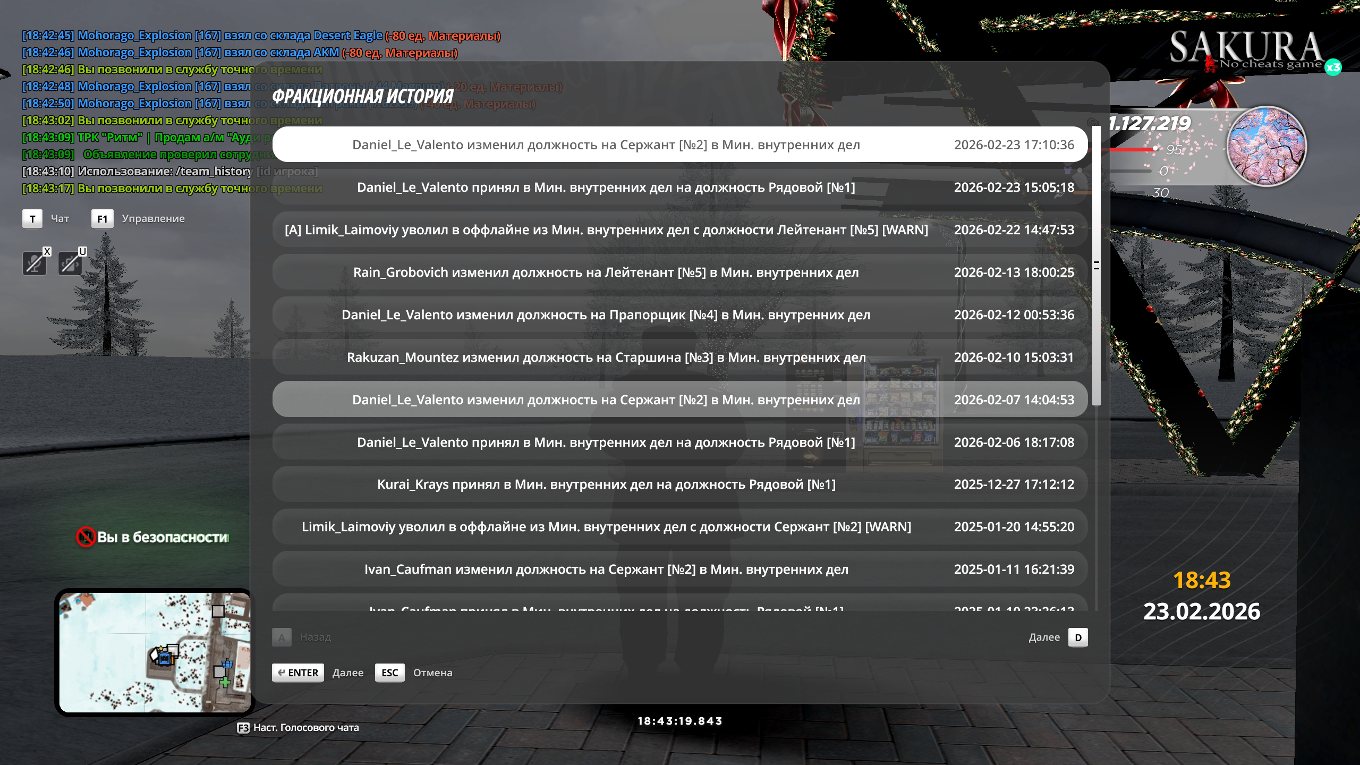Click the faction history list scrollbar
This screenshot has width=1360, height=765.
tap(1096, 266)
